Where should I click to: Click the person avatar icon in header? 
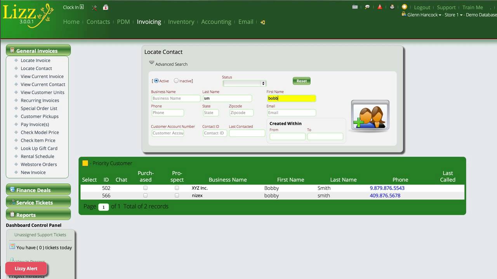pyautogui.click(x=392, y=7)
